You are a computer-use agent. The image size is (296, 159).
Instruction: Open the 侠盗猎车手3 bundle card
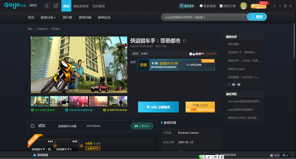click(x=67, y=145)
